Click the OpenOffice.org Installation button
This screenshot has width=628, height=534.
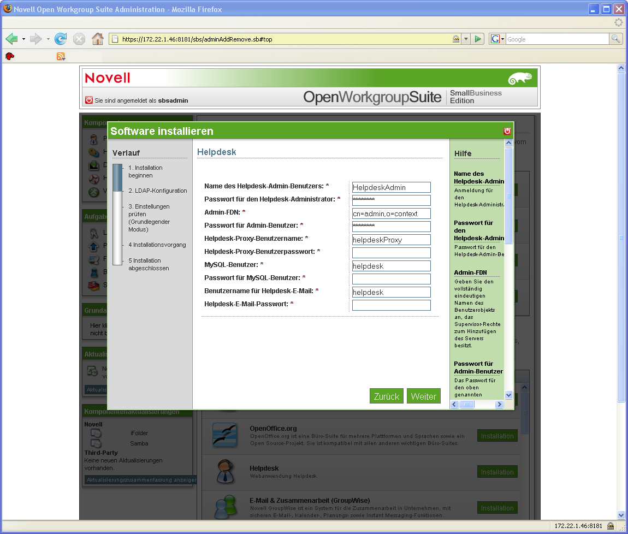[497, 436]
